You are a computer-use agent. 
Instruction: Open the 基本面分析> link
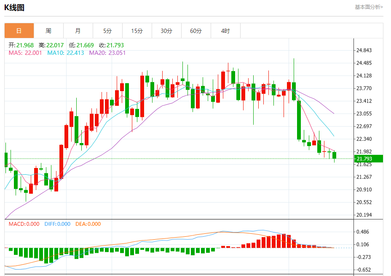point(369,7)
